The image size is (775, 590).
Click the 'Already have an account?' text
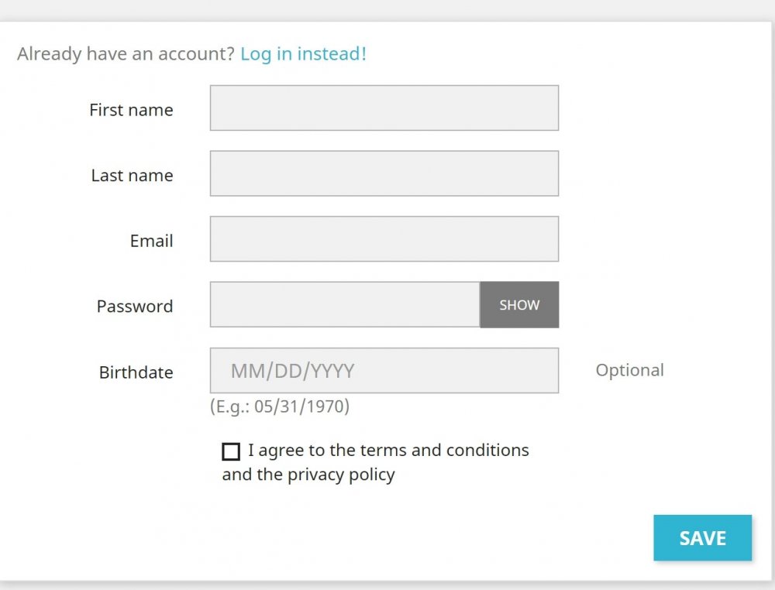126,54
